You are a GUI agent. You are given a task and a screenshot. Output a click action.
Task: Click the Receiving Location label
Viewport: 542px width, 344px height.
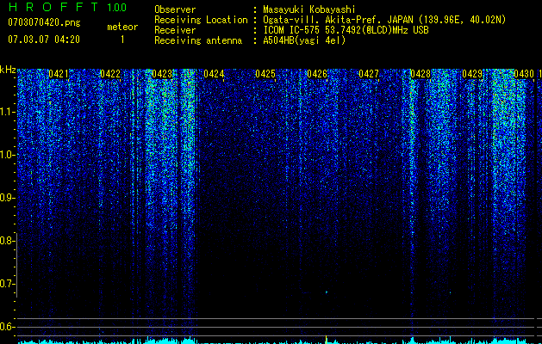click(x=201, y=20)
